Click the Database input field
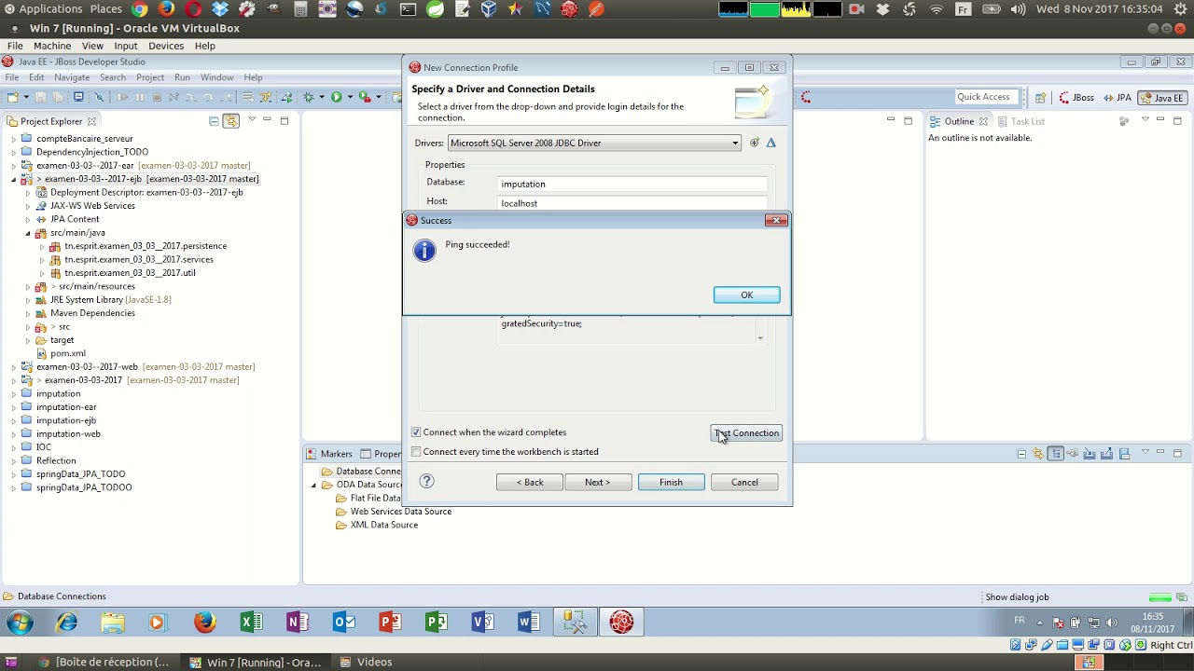 [x=632, y=184]
